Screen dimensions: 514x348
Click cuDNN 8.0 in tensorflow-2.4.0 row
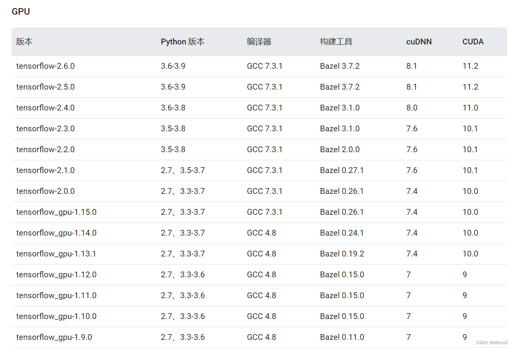tap(412, 108)
